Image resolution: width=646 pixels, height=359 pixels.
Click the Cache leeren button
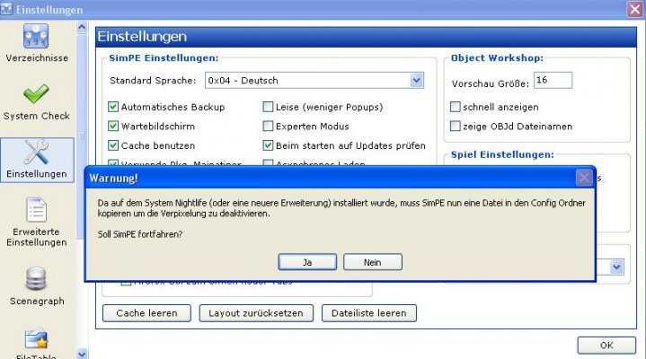click(x=146, y=313)
